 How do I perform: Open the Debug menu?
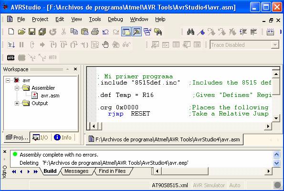pos(116,19)
